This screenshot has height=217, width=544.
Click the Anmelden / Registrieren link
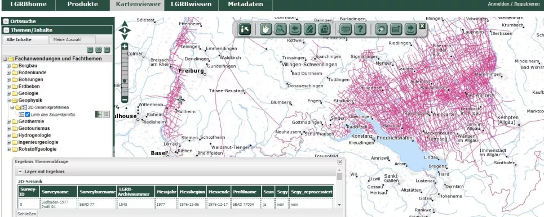[514, 4]
